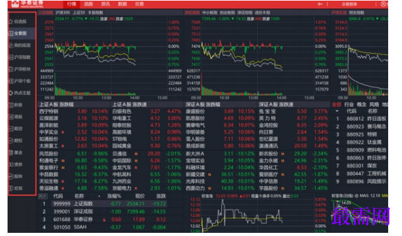This screenshot has height=236, width=402.
Task: Click the list toggle icon left of 代码 header
Action: tap(43, 196)
